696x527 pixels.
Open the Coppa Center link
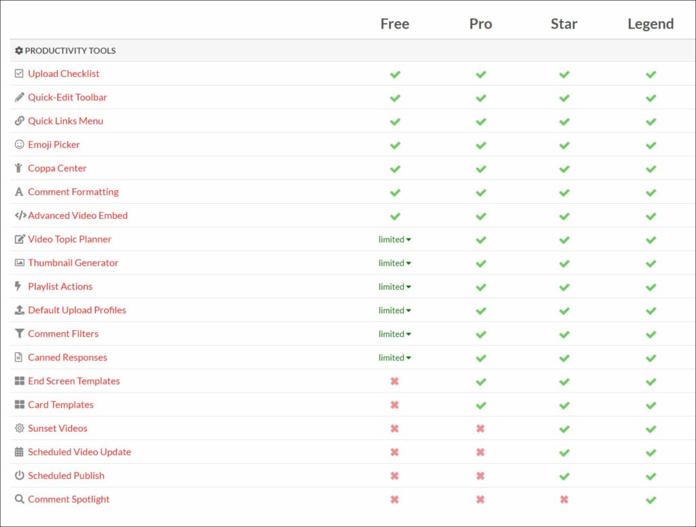point(57,168)
